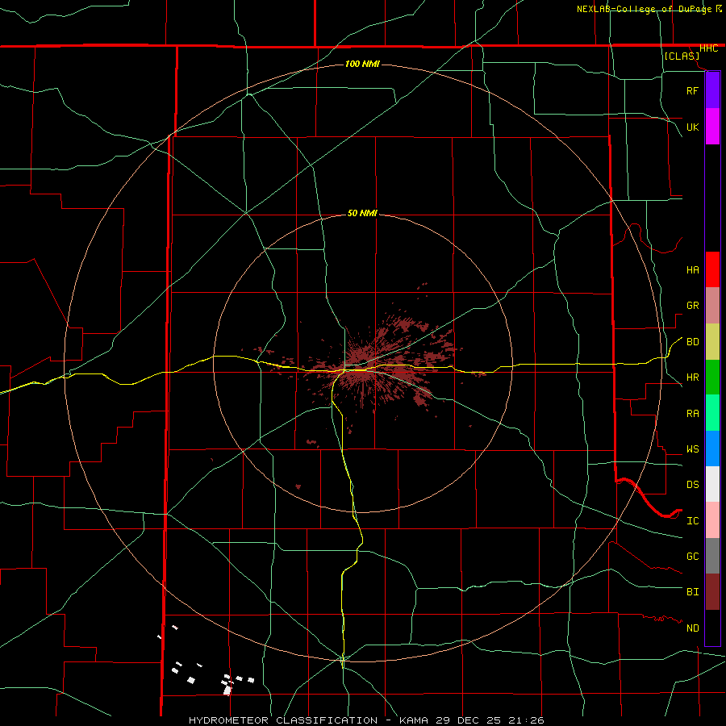Click the DS legend label
This screenshot has height=726, width=726.
click(x=692, y=485)
